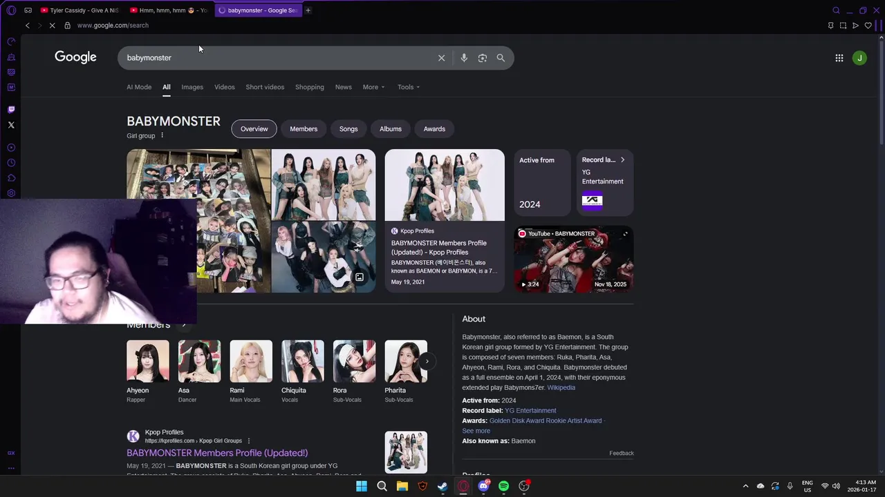
Task: Open Spotify from the taskbar
Action: pyautogui.click(x=503, y=486)
